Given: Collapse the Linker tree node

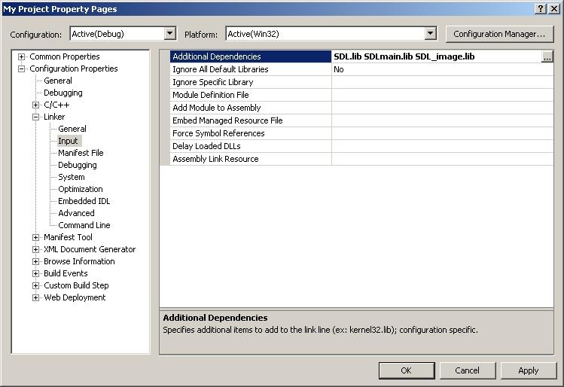Looking at the screenshot, I should 35,117.
